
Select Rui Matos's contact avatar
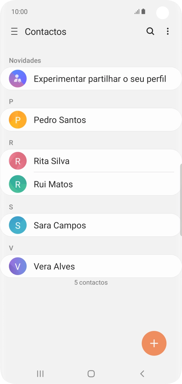click(17, 184)
